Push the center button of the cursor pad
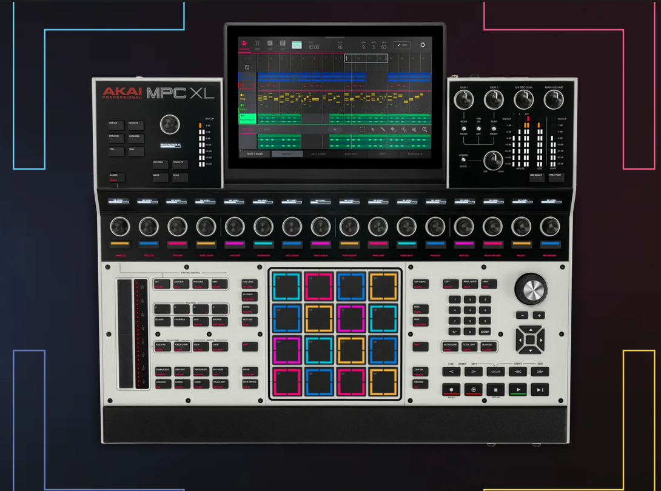The image size is (661, 491). tap(531, 339)
